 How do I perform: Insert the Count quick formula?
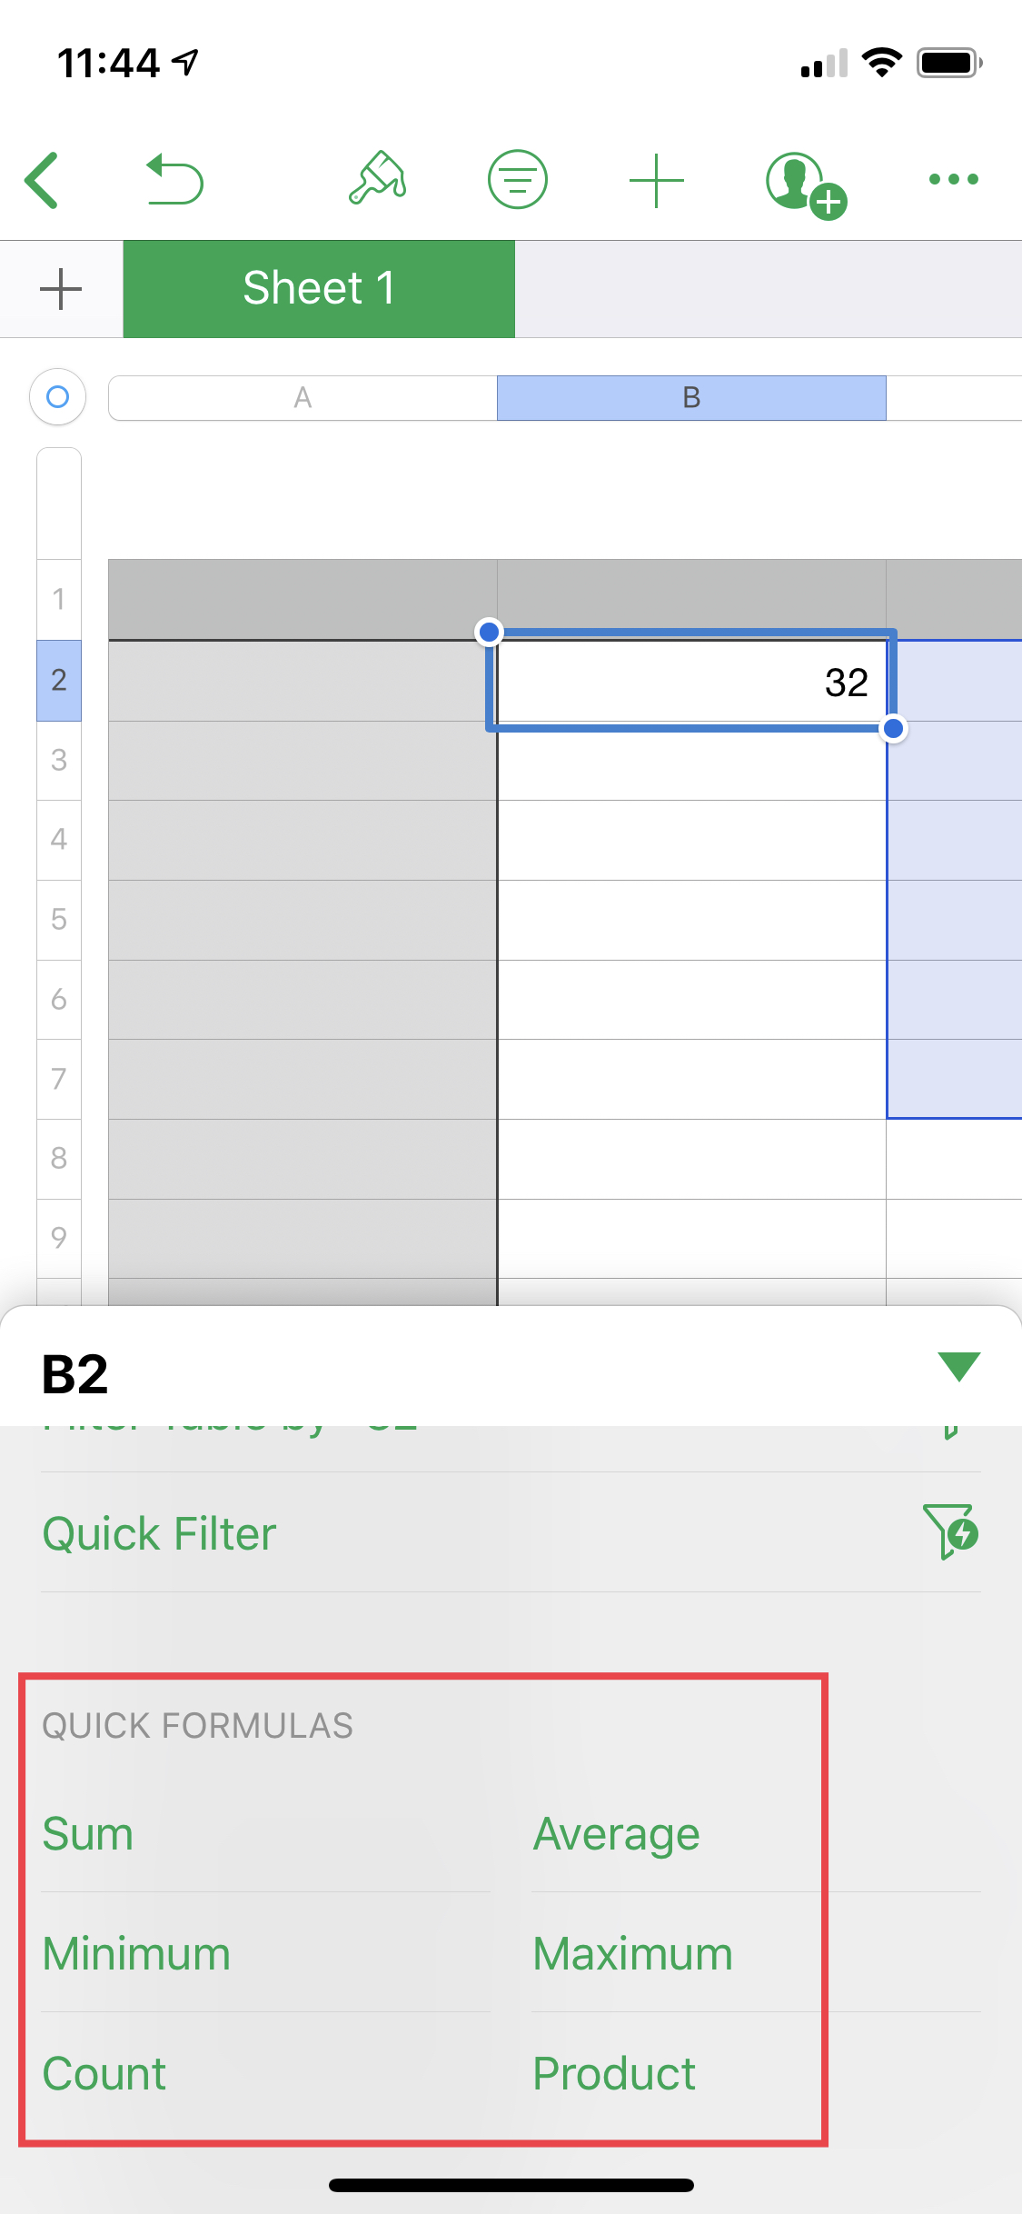click(x=104, y=2073)
